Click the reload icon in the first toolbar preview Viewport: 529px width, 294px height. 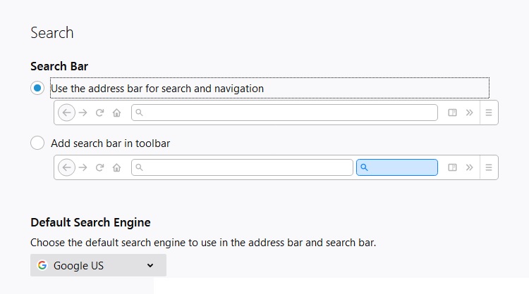pyautogui.click(x=100, y=113)
